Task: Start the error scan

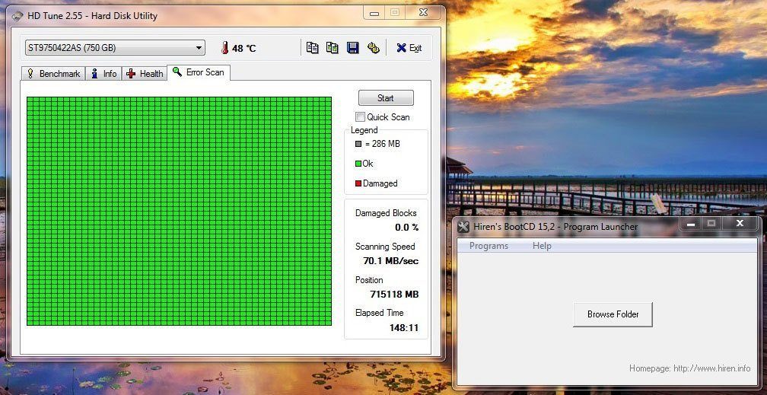Action: [386, 98]
